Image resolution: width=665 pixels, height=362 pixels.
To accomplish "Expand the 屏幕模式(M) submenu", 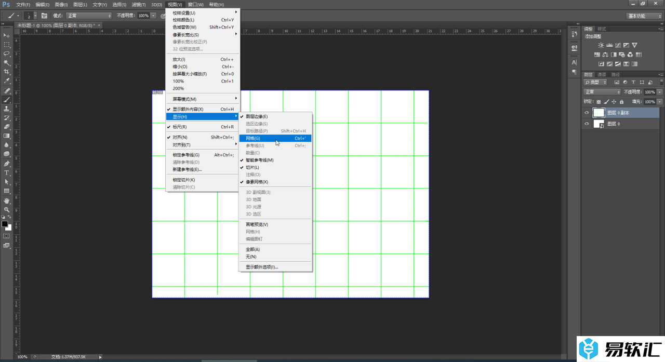I will click(x=203, y=99).
